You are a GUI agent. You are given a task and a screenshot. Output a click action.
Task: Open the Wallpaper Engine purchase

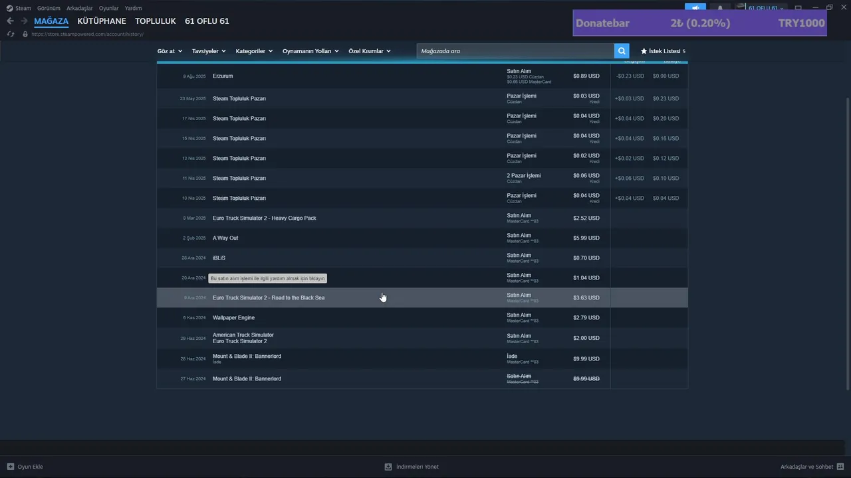[422, 318]
